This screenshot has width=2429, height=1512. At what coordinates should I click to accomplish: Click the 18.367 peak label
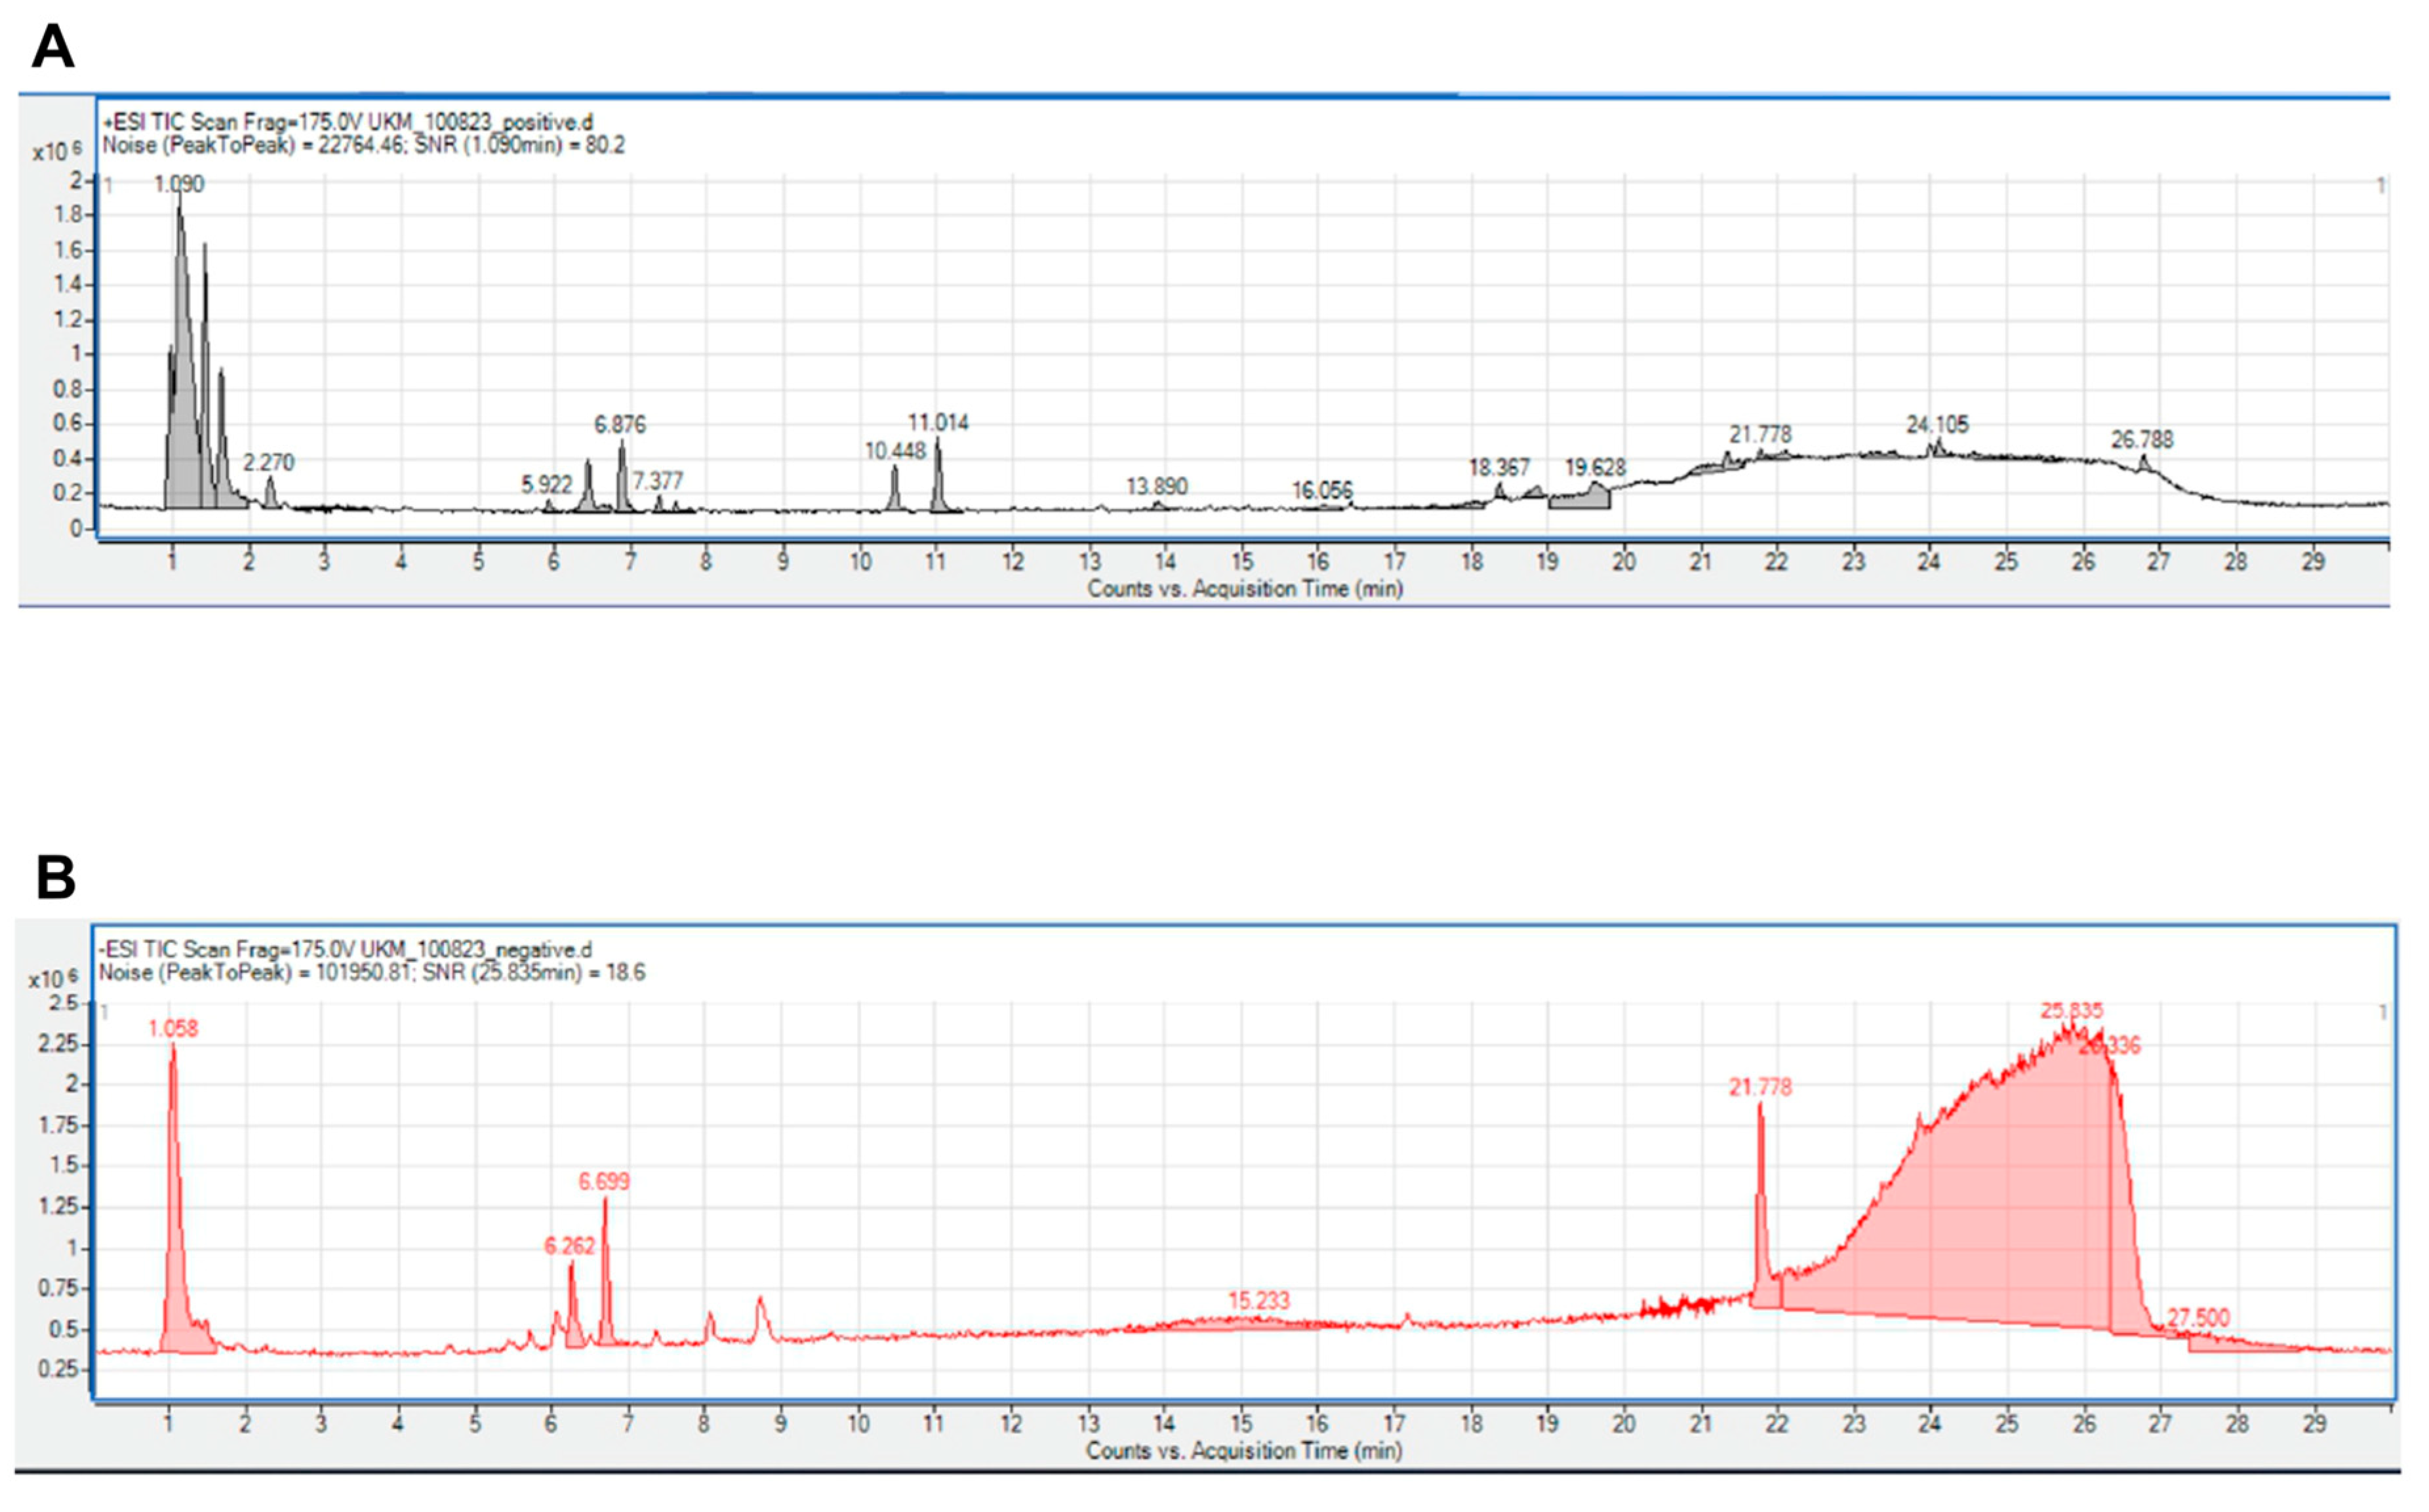tap(1499, 468)
